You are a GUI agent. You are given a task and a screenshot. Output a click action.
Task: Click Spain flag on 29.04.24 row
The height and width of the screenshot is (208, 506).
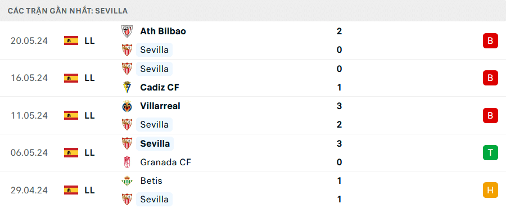click(x=71, y=190)
